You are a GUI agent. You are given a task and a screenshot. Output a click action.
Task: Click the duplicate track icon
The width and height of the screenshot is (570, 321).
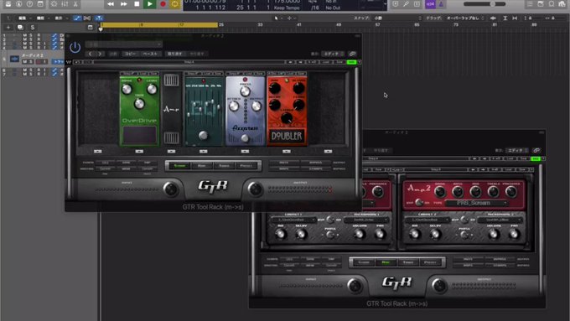pyautogui.click(x=20, y=28)
